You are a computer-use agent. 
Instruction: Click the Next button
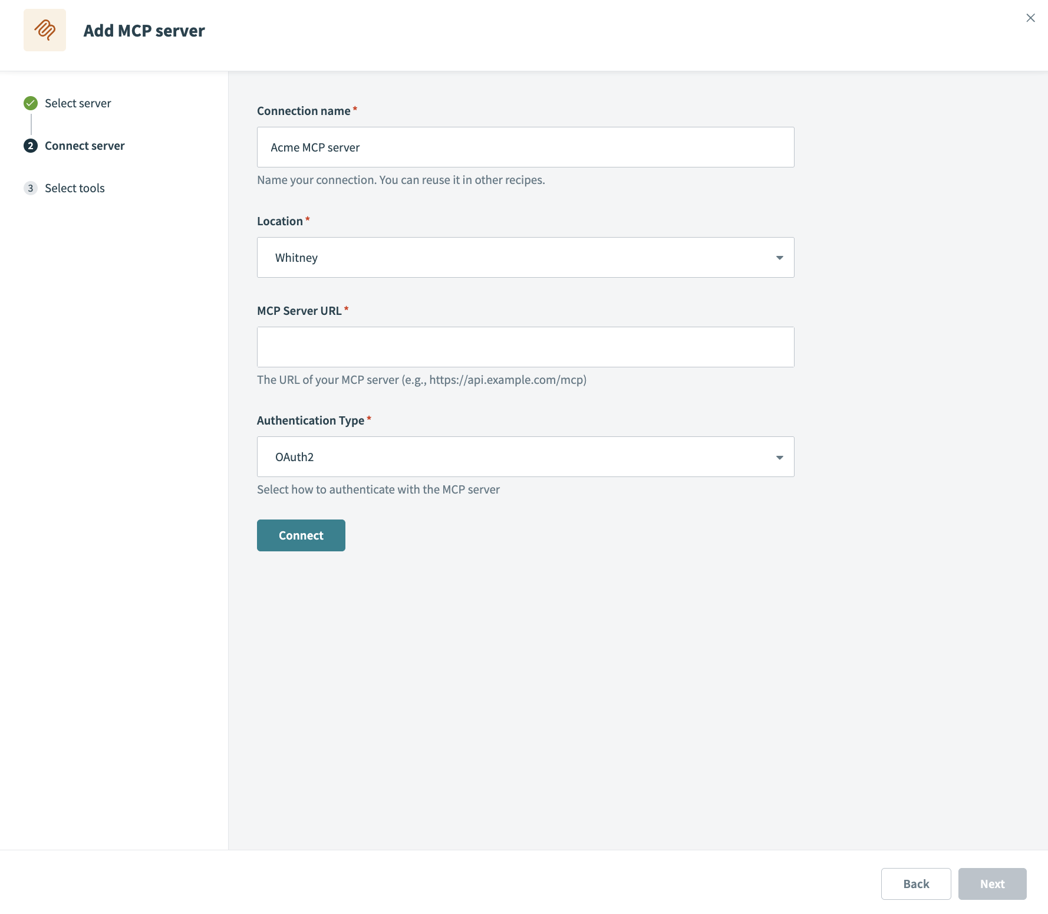click(x=992, y=884)
